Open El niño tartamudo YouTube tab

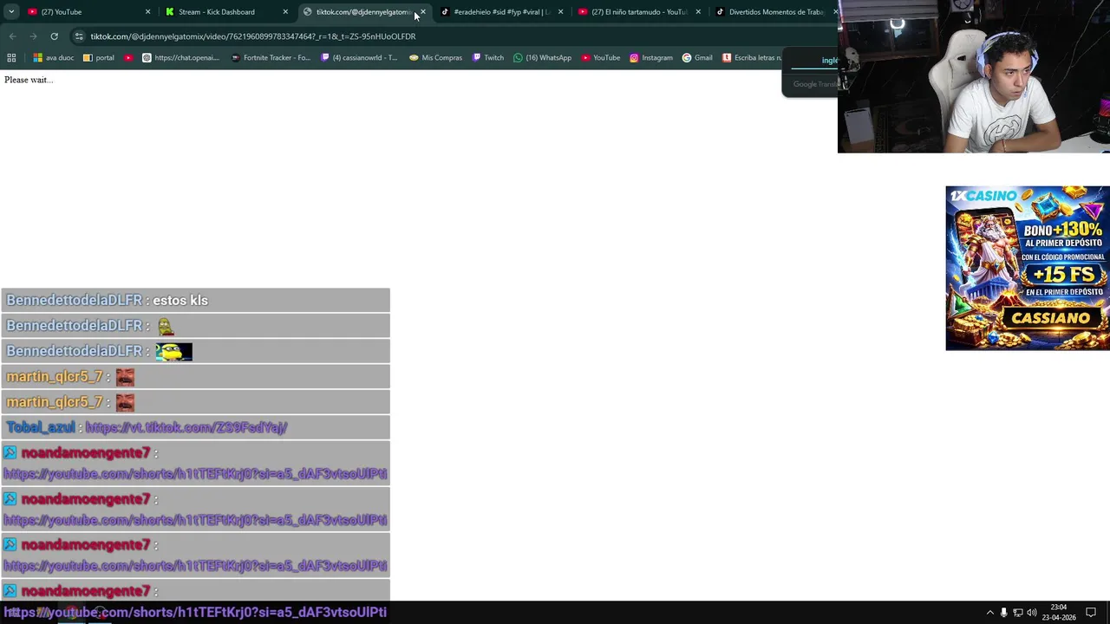[x=638, y=12]
